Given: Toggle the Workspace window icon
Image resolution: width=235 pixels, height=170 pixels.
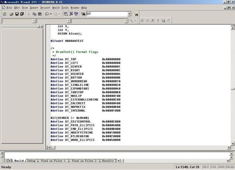Looking at the screenshot, I should coord(66,14).
